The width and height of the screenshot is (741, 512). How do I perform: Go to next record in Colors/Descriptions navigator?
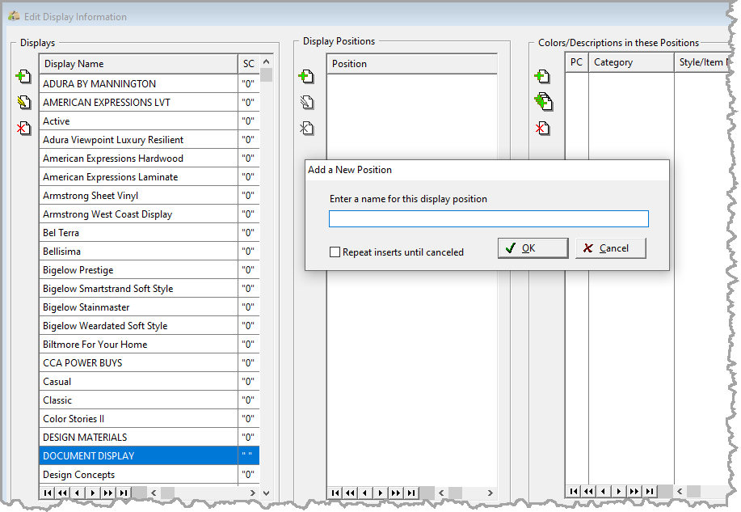pyautogui.click(x=619, y=491)
